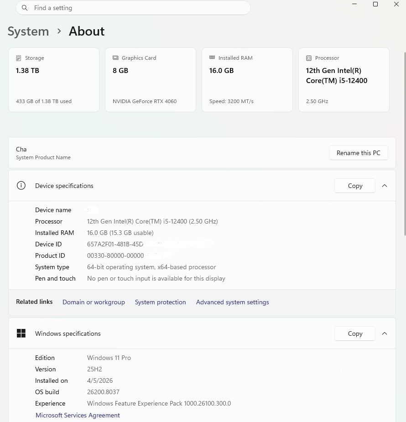The width and height of the screenshot is (406, 422).
Task: Select 'Windows Feature Experience Pack' value
Action: [159, 403]
